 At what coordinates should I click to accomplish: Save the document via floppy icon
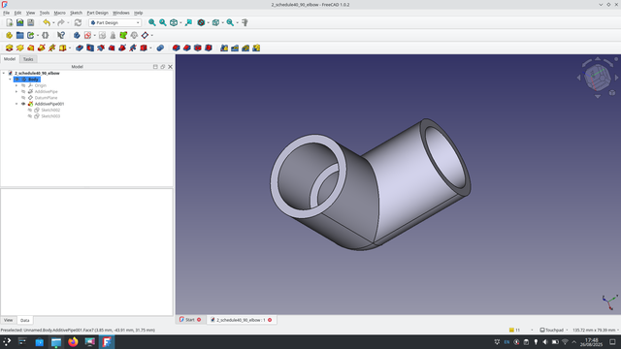[30, 22]
